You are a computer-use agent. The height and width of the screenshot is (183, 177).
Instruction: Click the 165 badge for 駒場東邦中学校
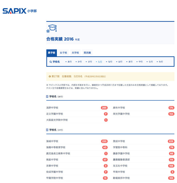tap(171, 178)
